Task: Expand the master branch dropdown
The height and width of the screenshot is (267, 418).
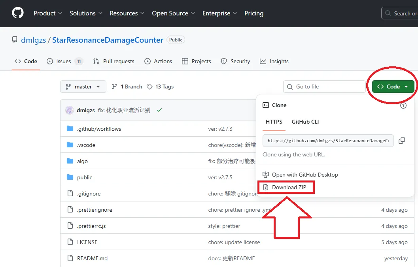Action: point(83,86)
